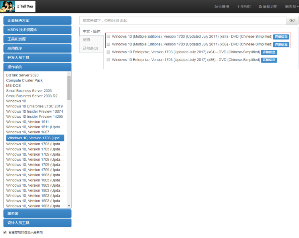The image size is (299, 238).
Task: Select Windows 10, Version 1511
Action: point(28,122)
